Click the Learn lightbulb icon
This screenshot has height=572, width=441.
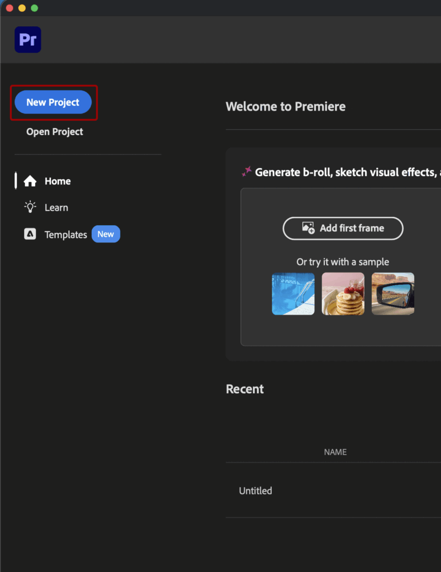point(30,207)
